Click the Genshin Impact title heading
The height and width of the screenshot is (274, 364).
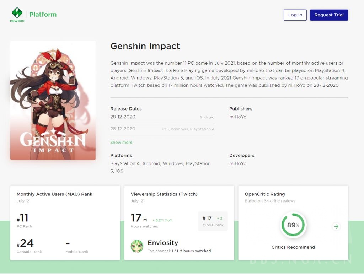pos(145,46)
